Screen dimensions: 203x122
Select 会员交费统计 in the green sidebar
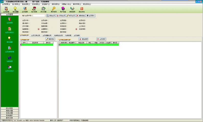click(x=9, y=30)
